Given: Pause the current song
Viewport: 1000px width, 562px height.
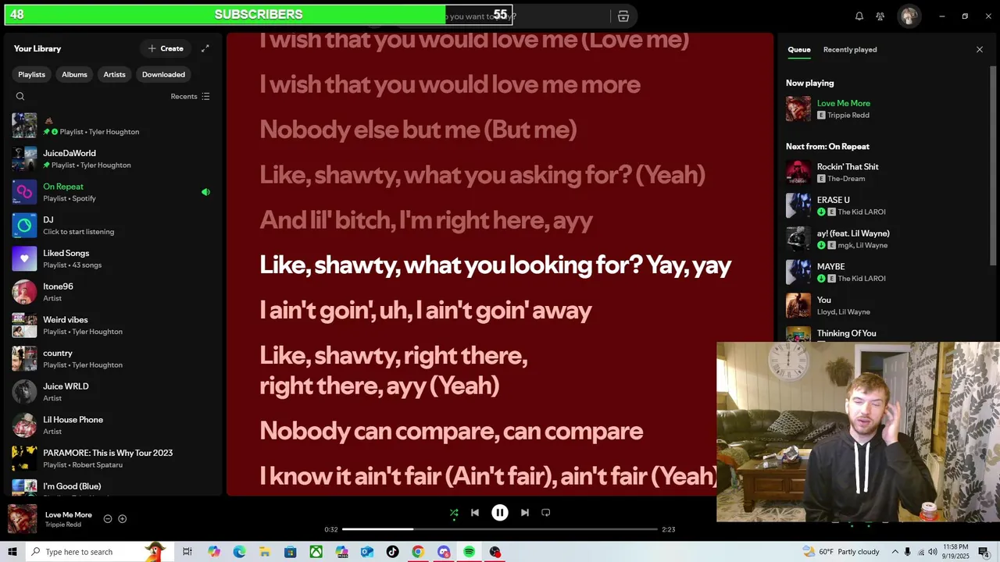Looking at the screenshot, I should point(500,513).
